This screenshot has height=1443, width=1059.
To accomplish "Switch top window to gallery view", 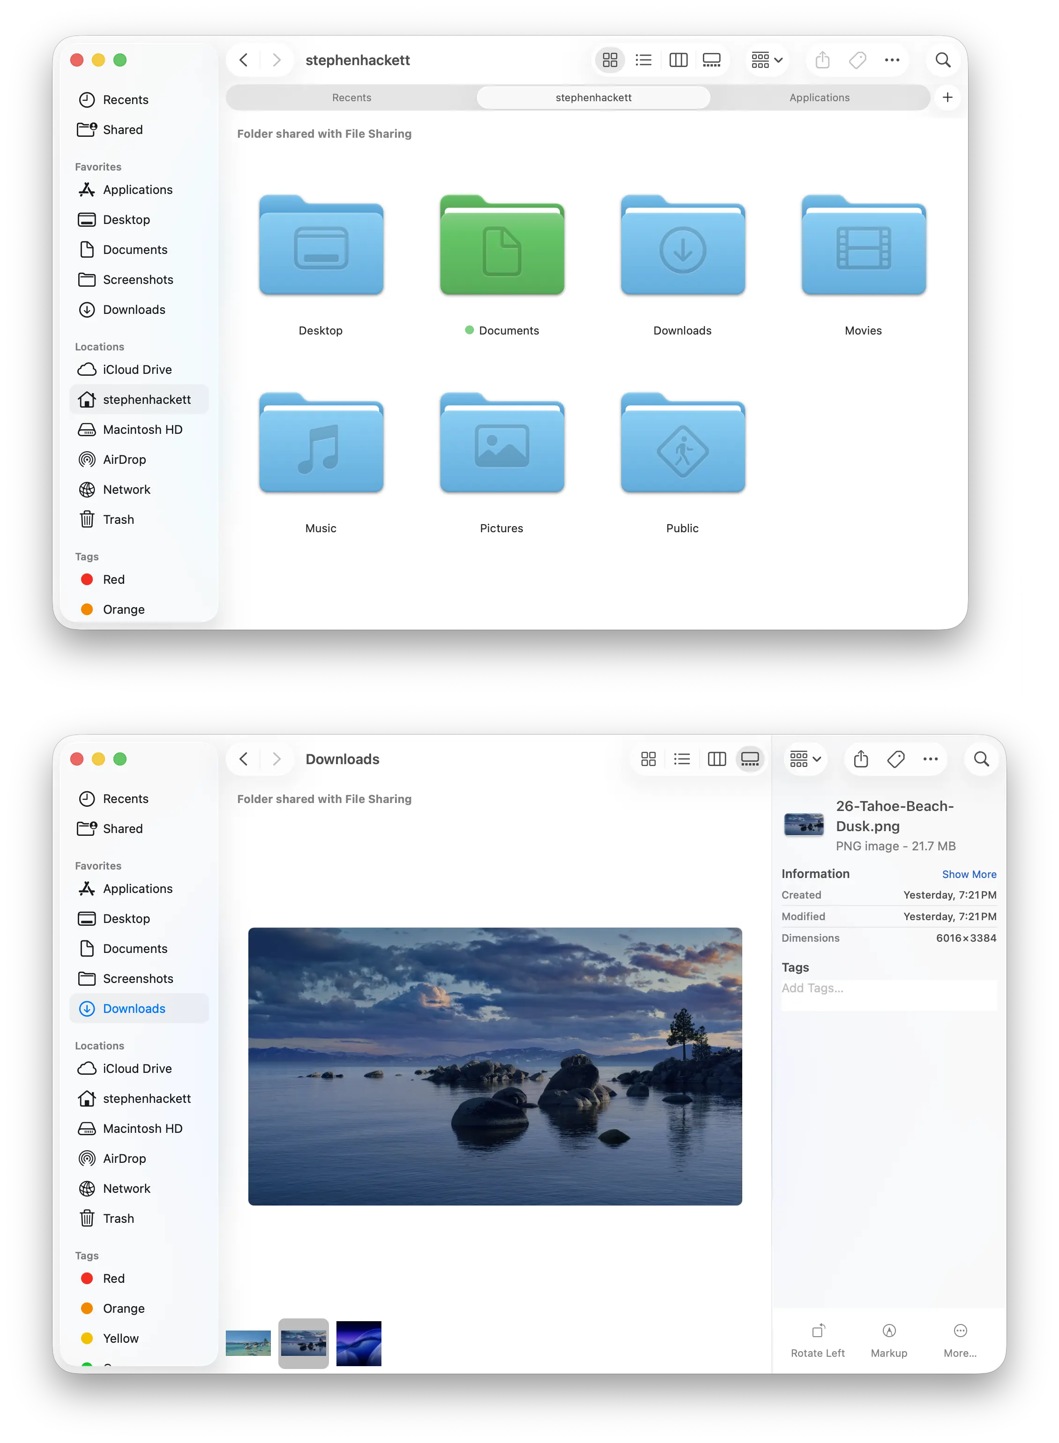I will [x=712, y=60].
